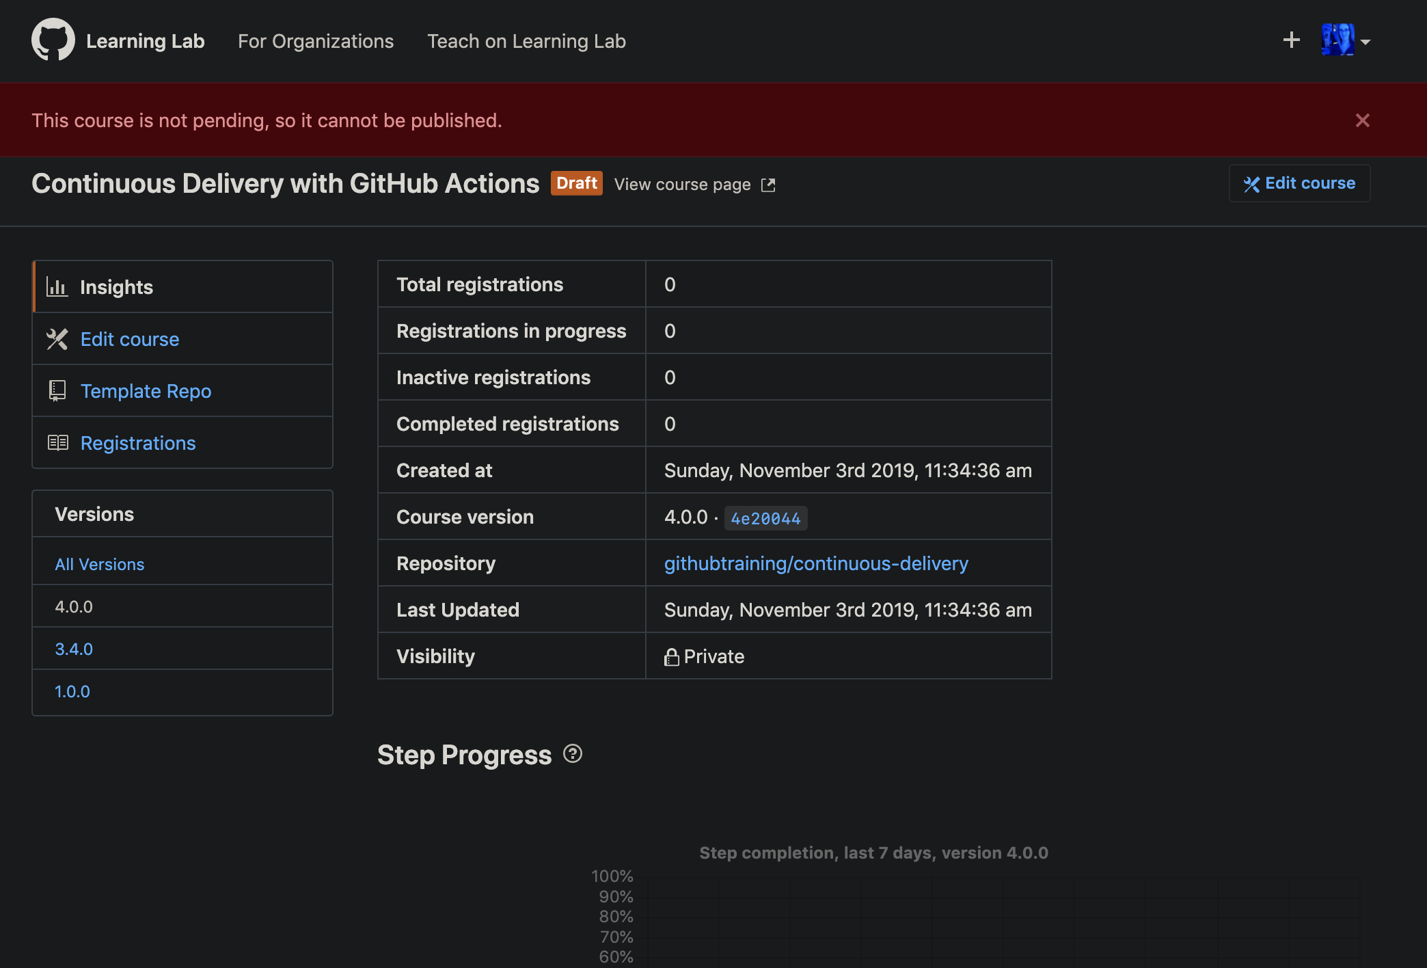
Task: Click the Registrations open-book icon
Action: pos(57,442)
